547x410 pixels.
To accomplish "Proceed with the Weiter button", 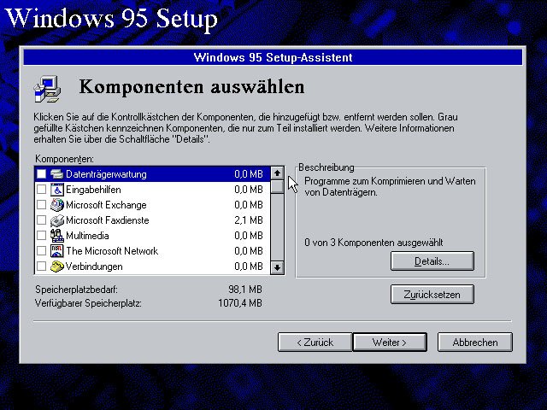I will click(x=389, y=342).
